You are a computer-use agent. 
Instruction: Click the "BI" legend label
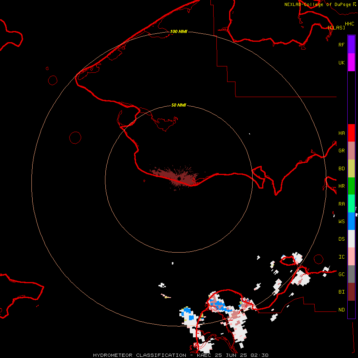(x=342, y=292)
